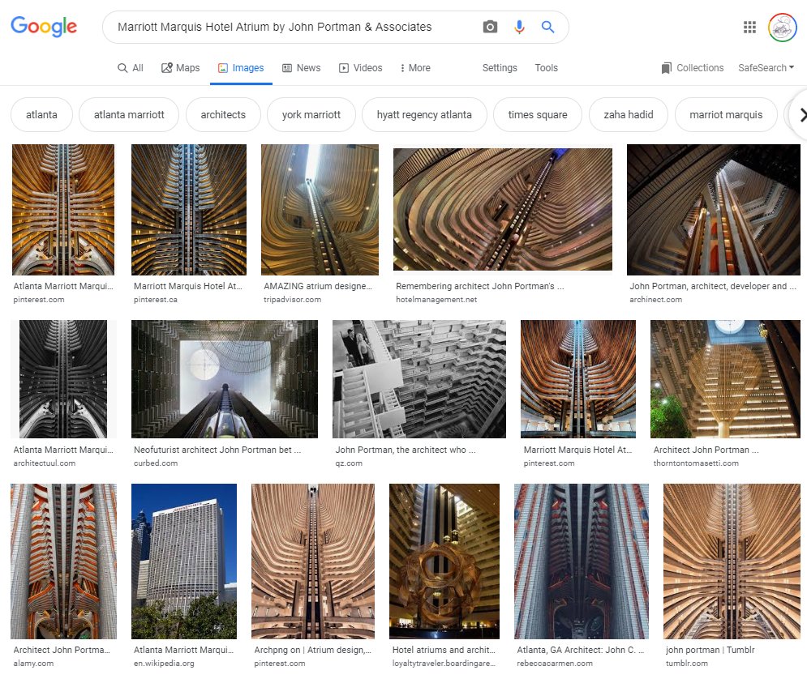Switch to the News tab

pos(302,68)
